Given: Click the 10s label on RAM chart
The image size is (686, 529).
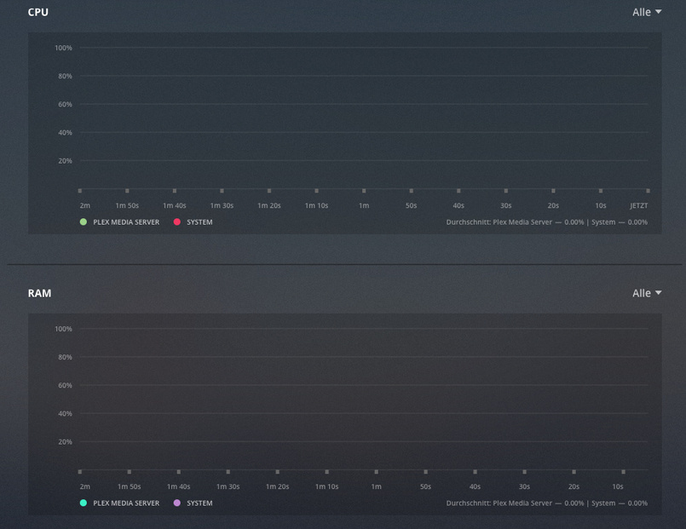Looking at the screenshot, I should 618,486.
